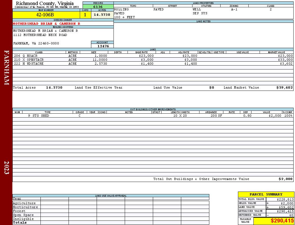Click land class row 222 H WDSTACRE
This screenshot has height=225, width=295.
[29, 64]
